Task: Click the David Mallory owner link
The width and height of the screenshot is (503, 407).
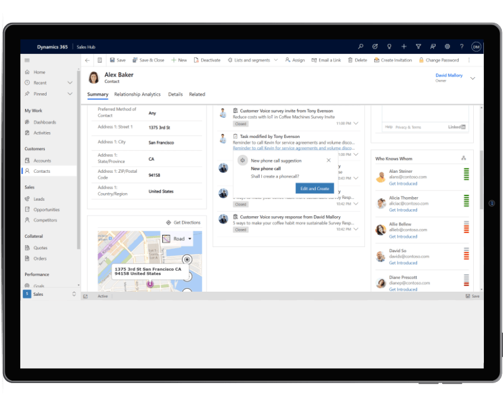Action: click(449, 75)
